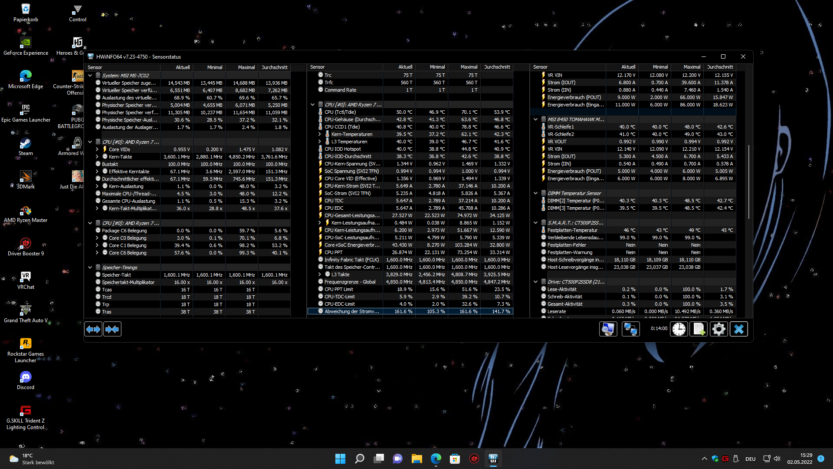Open Windows Start menu on the taskbar

340,459
